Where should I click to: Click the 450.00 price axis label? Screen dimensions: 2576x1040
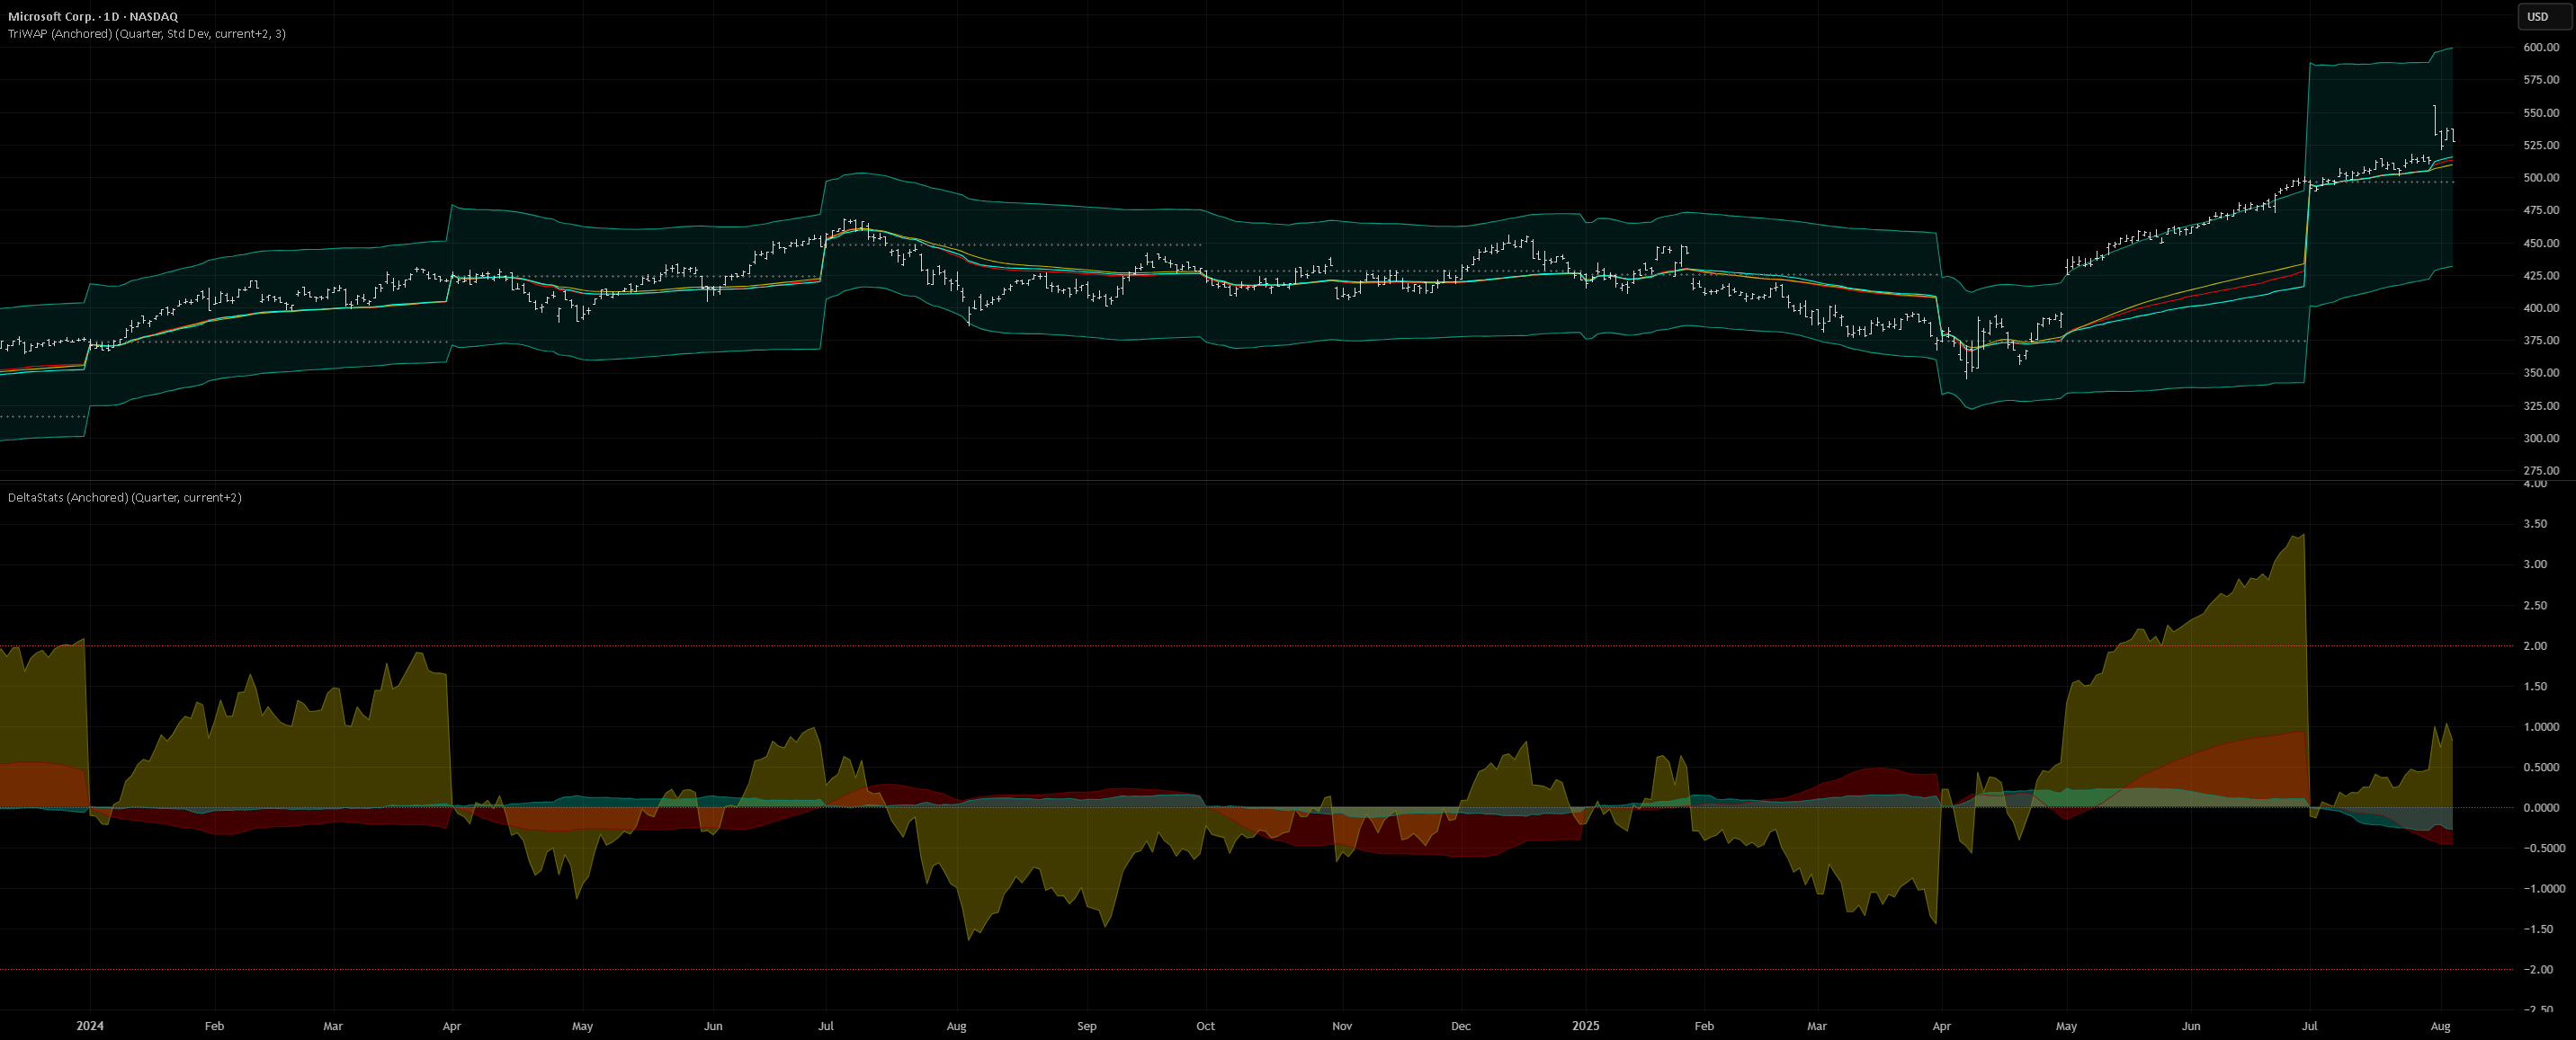2541,243
